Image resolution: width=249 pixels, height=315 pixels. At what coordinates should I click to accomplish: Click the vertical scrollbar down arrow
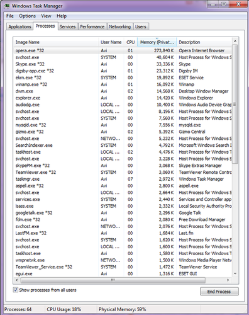click(235, 273)
